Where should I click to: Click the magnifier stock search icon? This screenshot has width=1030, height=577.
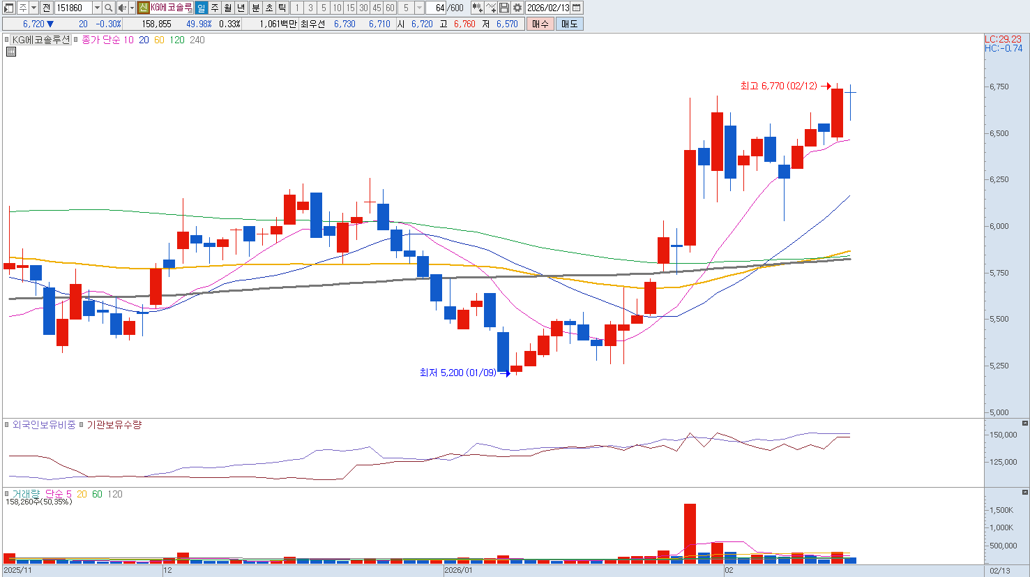[109, 8]
